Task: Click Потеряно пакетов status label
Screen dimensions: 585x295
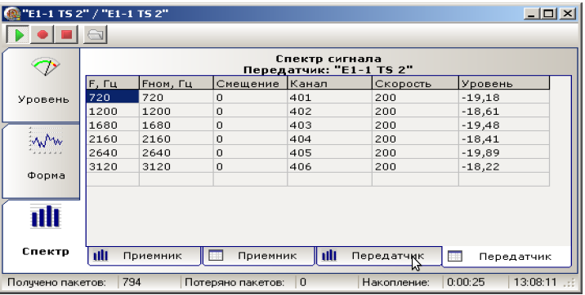Action: click(x=234, y=282)
